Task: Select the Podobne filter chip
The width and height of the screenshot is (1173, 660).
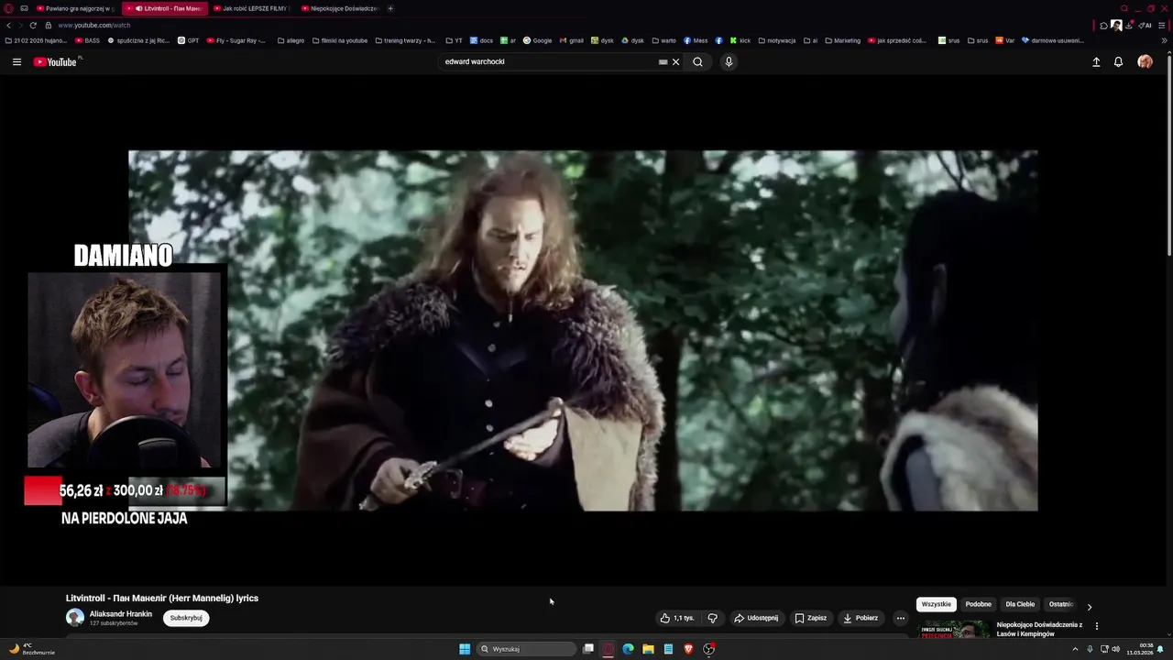Action: 978,604
